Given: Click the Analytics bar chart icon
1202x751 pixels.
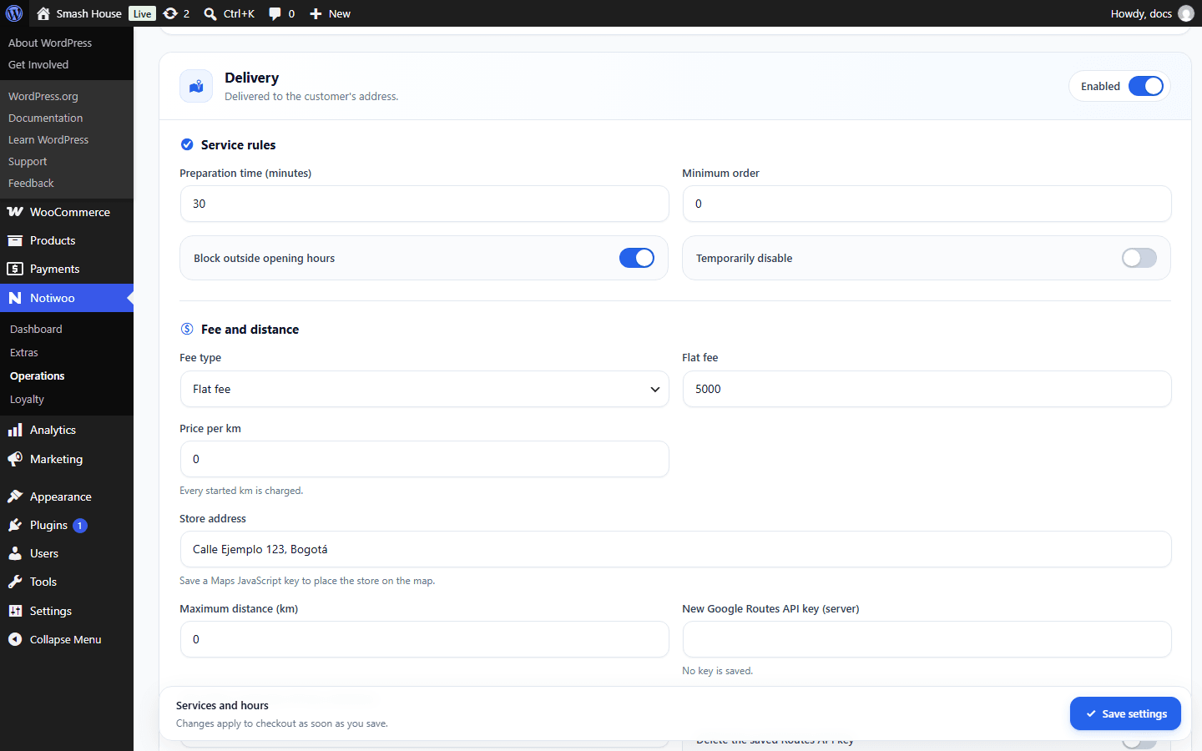Looking at the screenshot, I should (15, 430).
